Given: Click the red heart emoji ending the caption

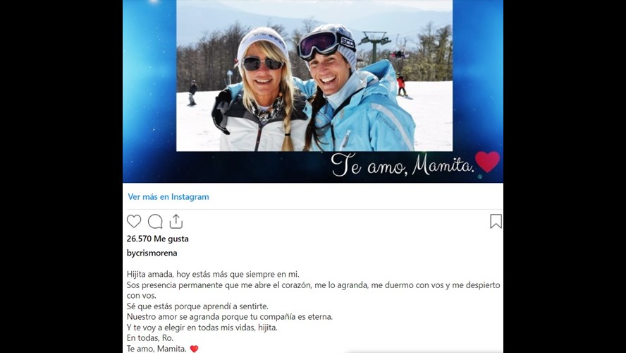Looking at the screenshot, I should (x=194, y=349).
